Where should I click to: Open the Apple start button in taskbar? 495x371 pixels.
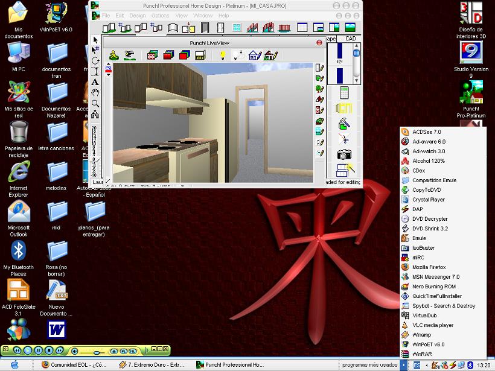pos(14,365)
